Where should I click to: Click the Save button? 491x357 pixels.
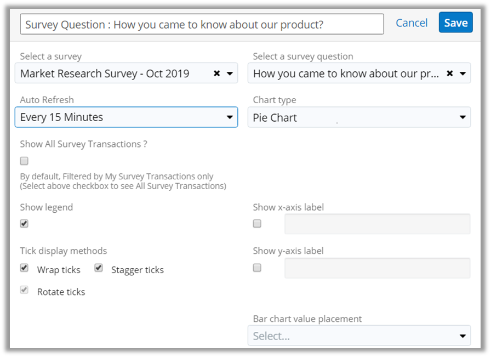pos(455,23)
